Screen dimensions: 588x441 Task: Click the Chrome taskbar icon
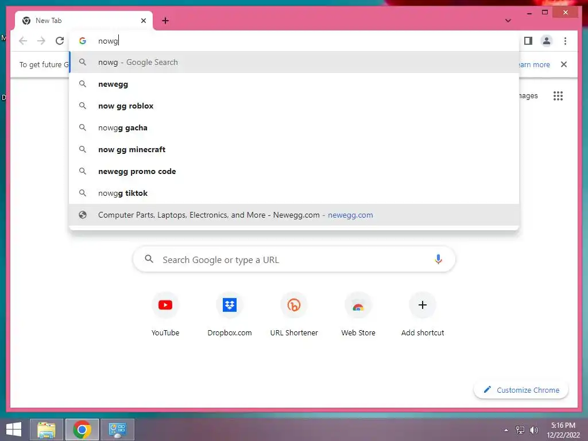pyautogui.click(x=82, y=430)
